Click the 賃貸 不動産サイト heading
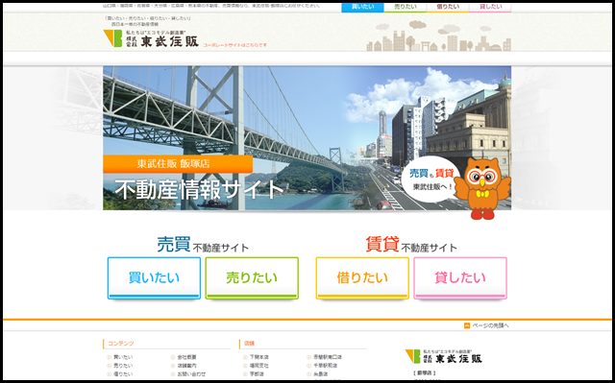 click(x=411, y=245)
